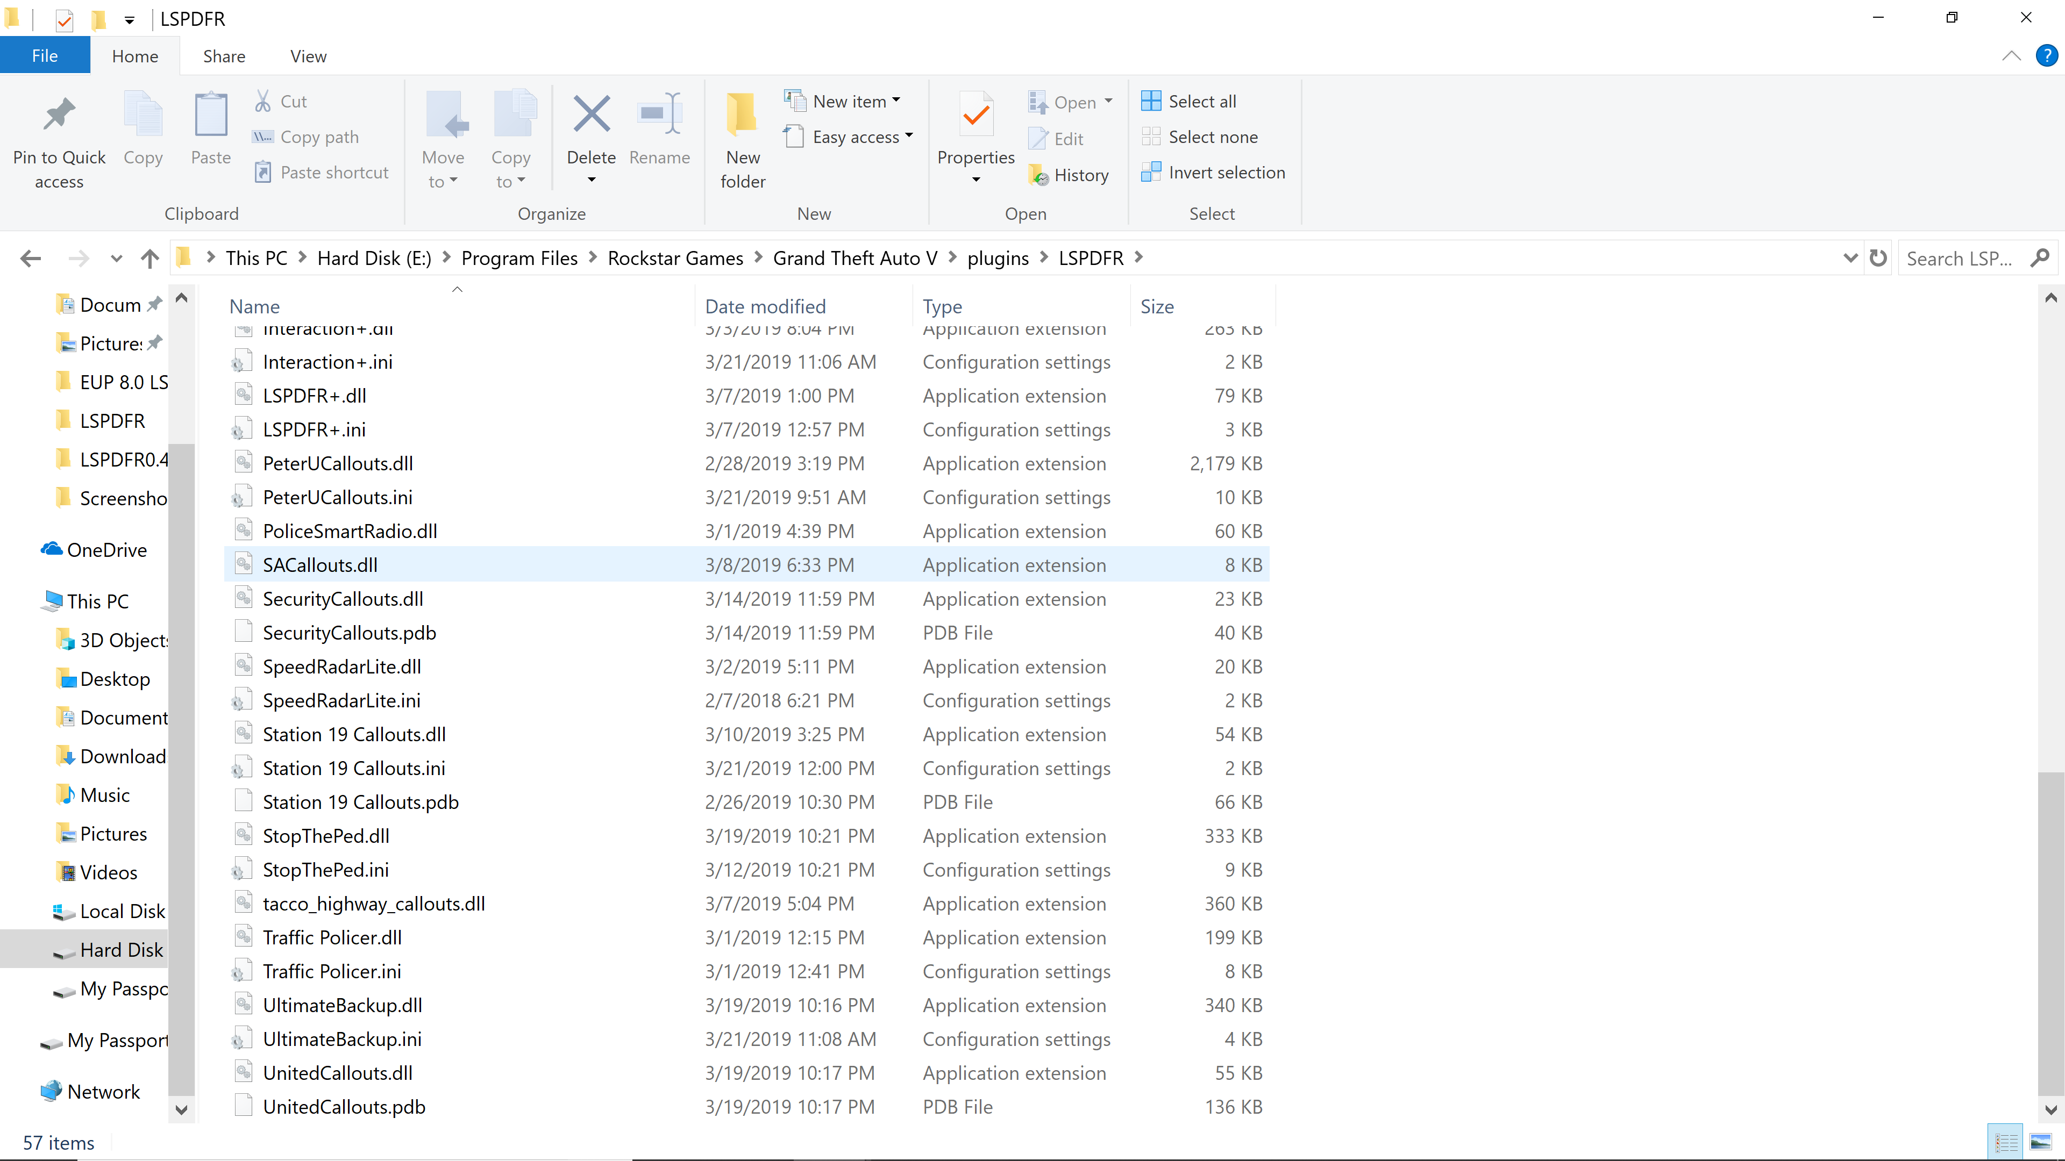Open the Share ribbon tab
This screenshot has height=1161, width=2065.
224,56
